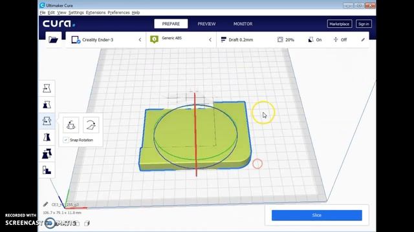The width and height of the screenshot is (414, 232).
Task: Open the Settings menu
Action: [x=76, y=13]
